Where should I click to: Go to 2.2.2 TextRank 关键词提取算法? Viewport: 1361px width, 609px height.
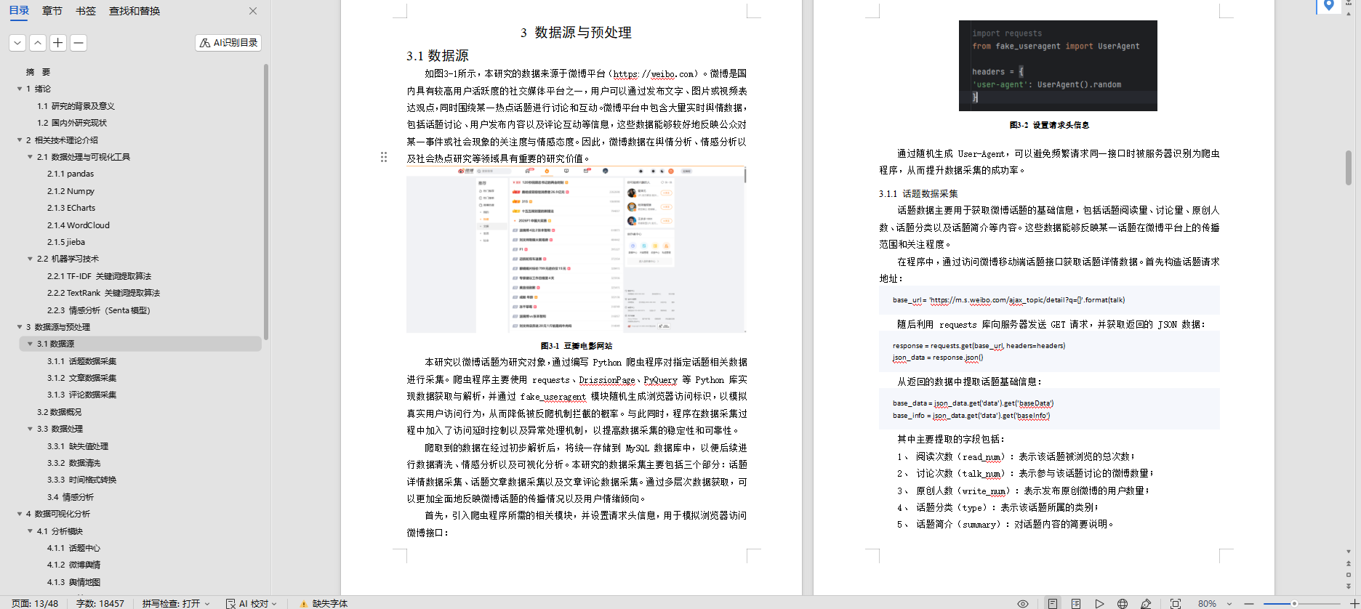pos(103,293)
